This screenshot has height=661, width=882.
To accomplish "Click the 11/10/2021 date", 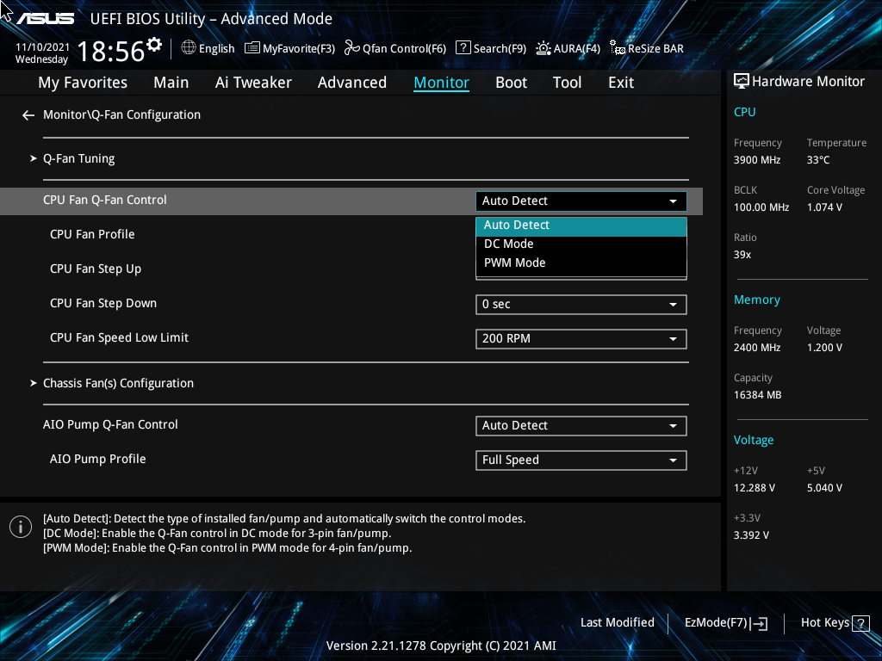I will coord(43,47).
